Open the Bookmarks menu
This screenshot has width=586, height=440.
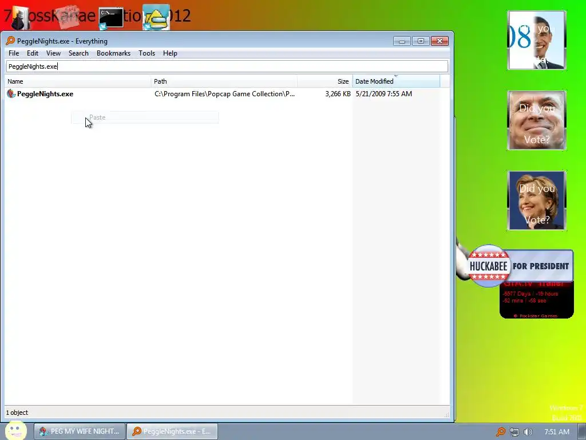click(114, 53)
